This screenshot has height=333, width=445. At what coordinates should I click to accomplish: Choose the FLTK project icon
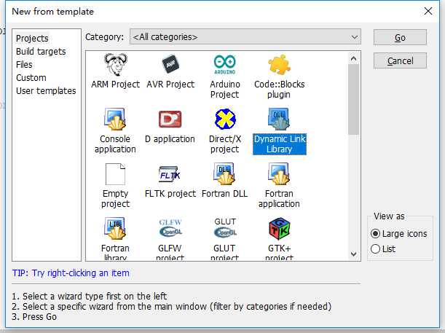(170, 174)
